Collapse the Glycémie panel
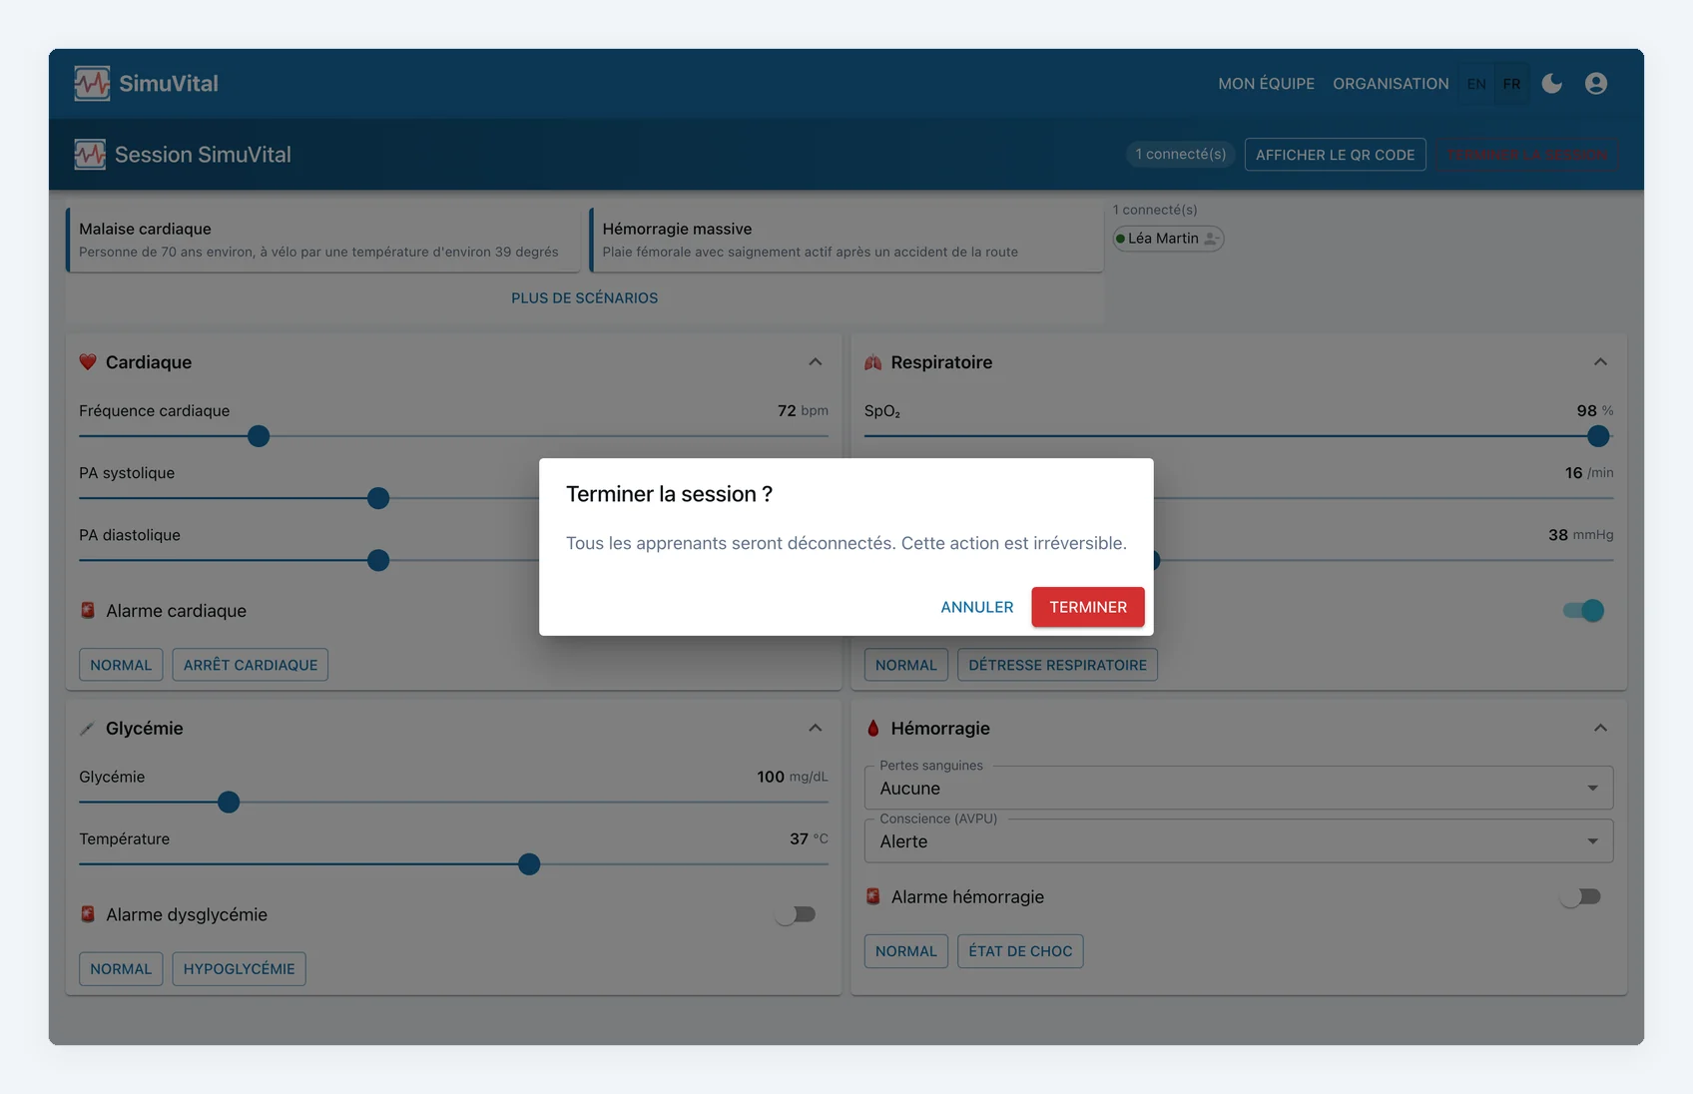The width and height of the screenshot is (1693, 1094). (x=815, y=729)
